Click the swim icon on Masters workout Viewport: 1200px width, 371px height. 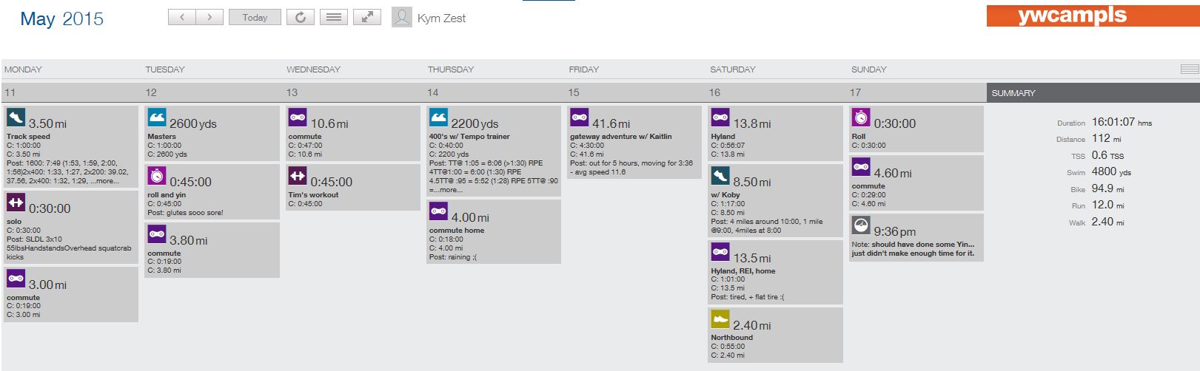[x=157, y=118]
